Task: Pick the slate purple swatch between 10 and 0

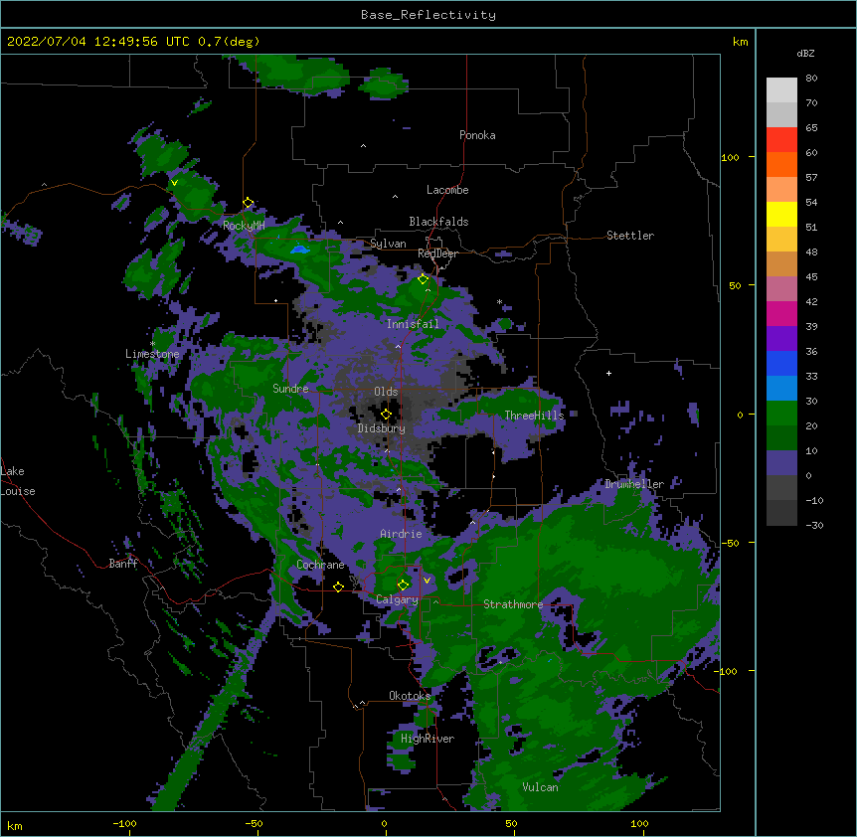Action: [x=781, y=463]
